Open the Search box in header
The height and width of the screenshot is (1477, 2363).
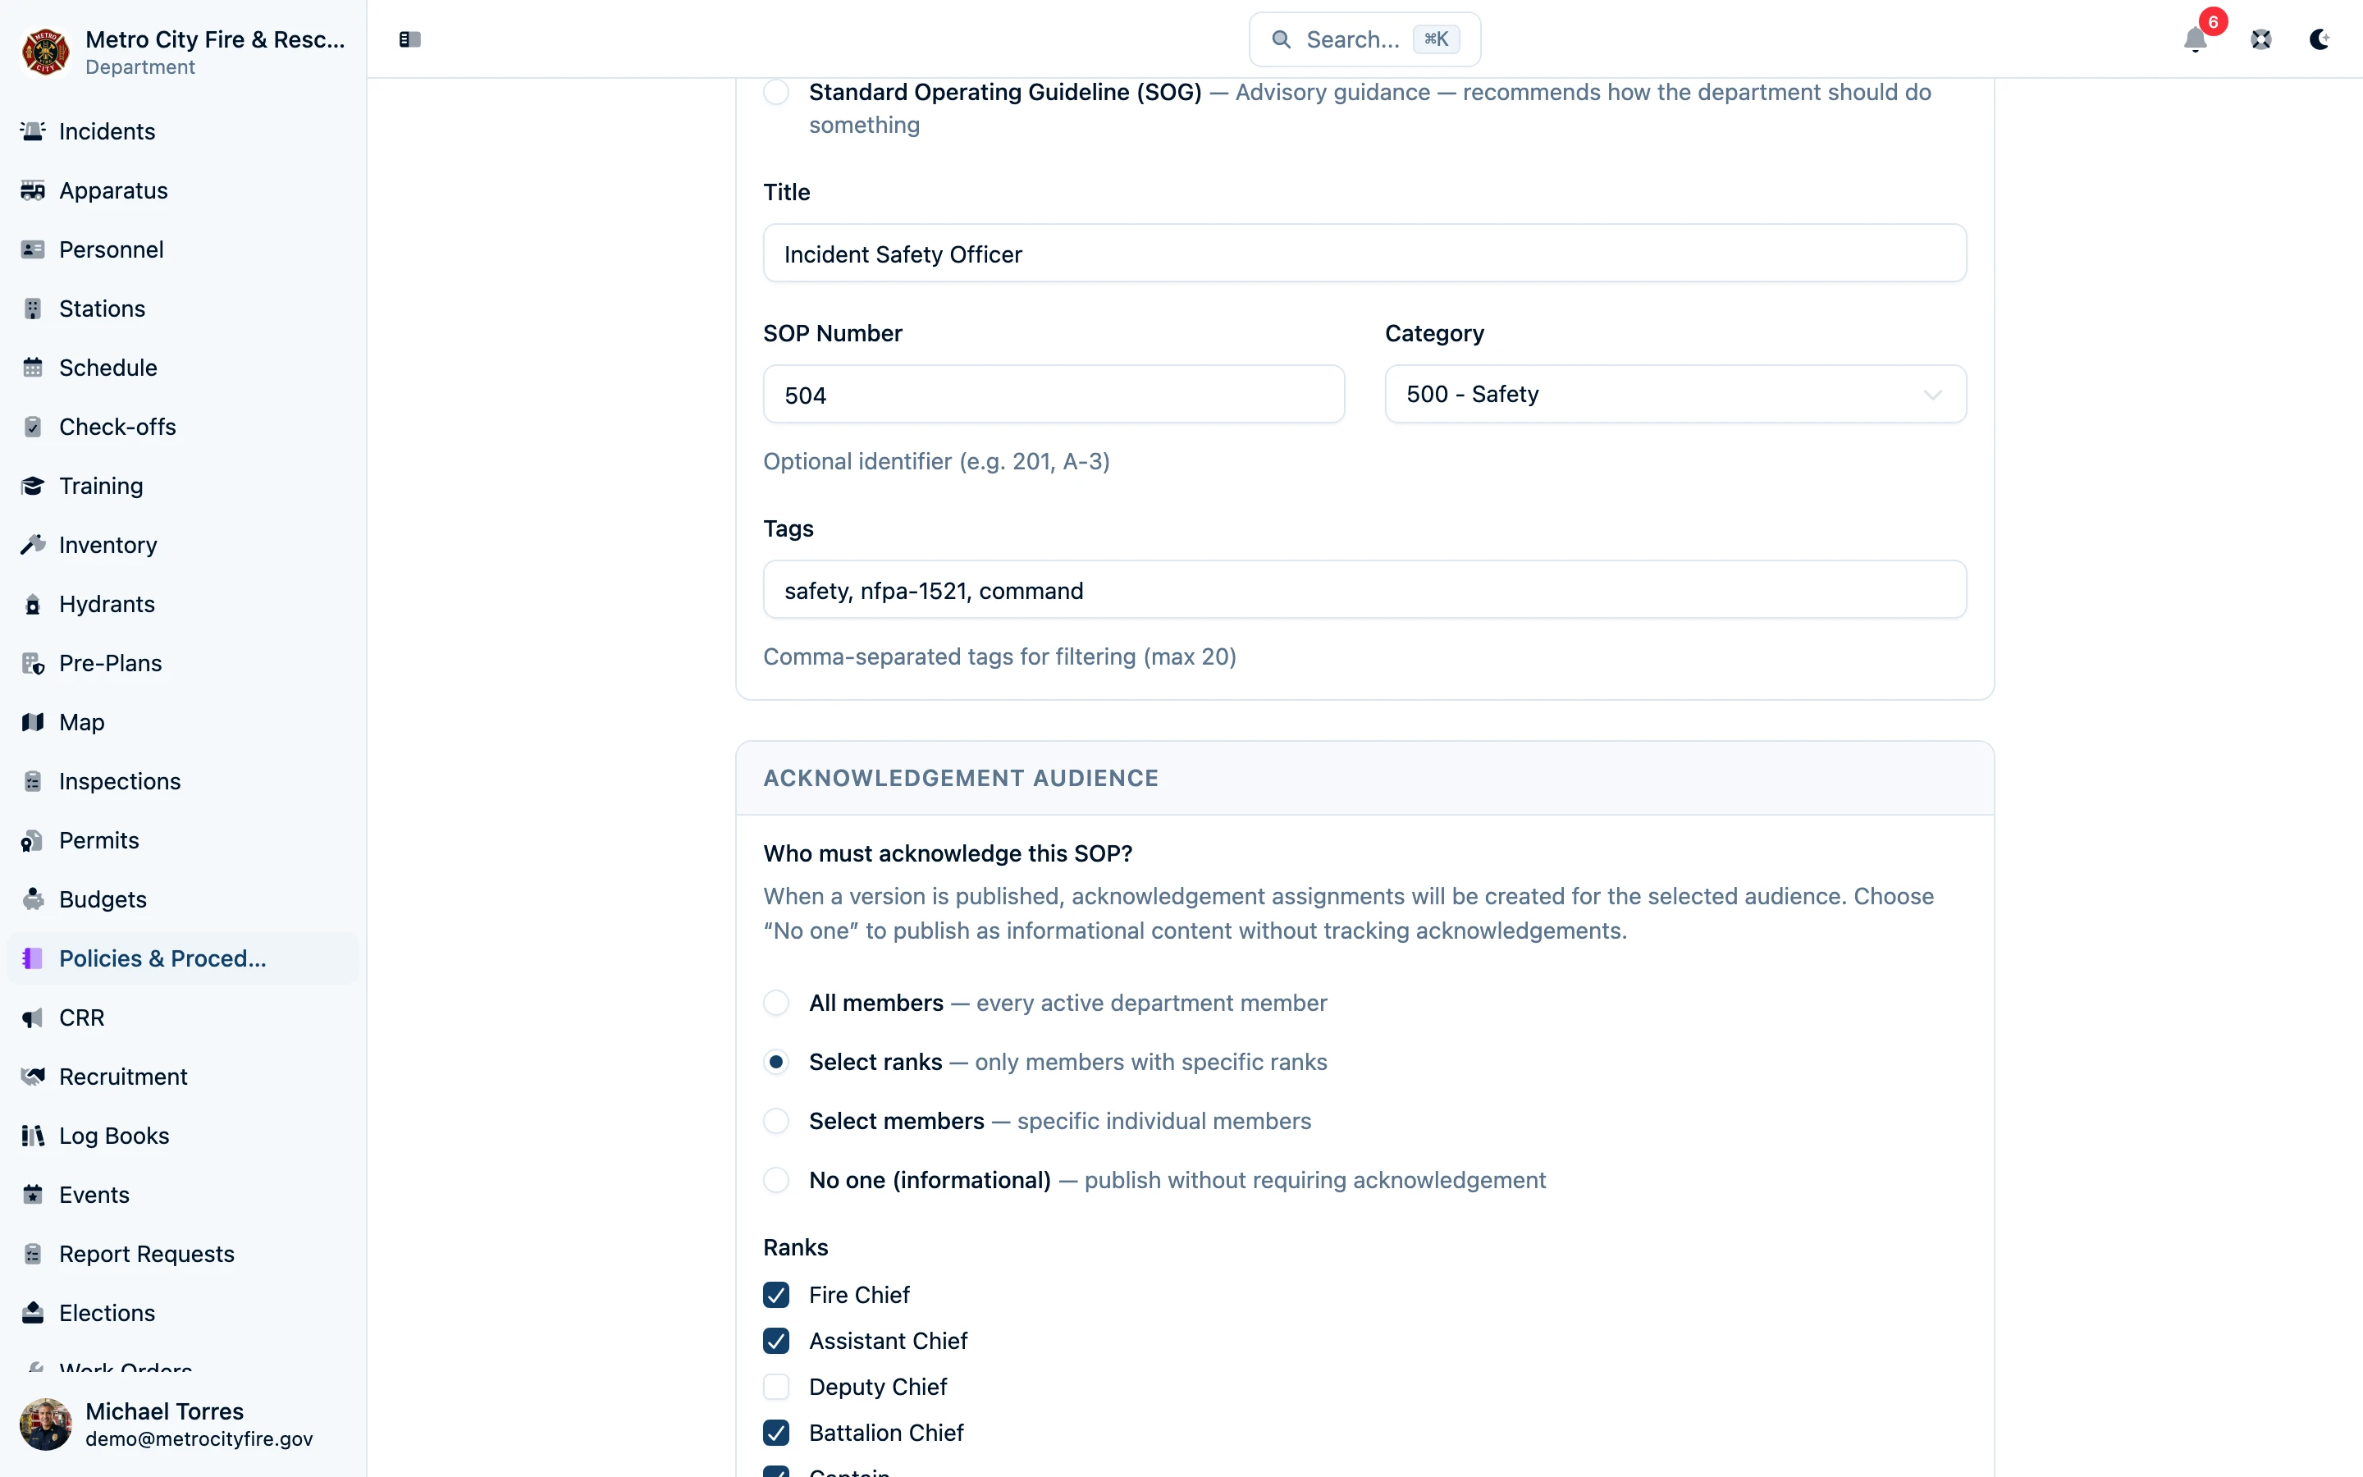[1365, 39]
